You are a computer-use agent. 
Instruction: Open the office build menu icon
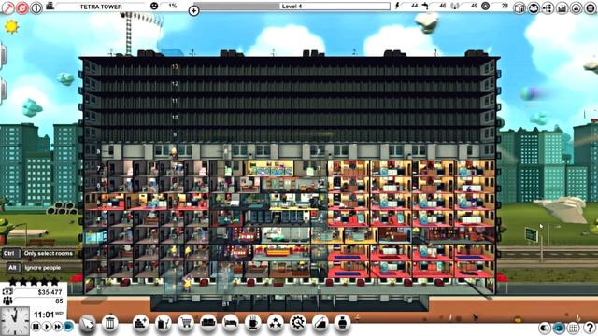click(x=164, y=323)
